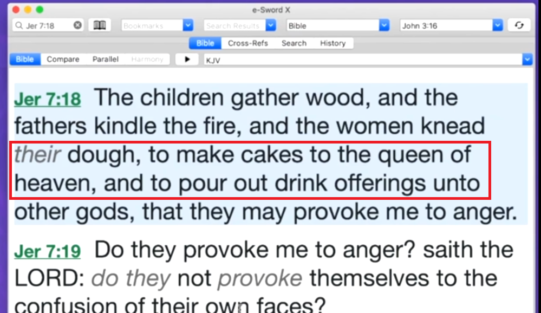
Task: Expand the John 3:16 reference dropdown
Action: pyautogui.click(x=498, y=25)
